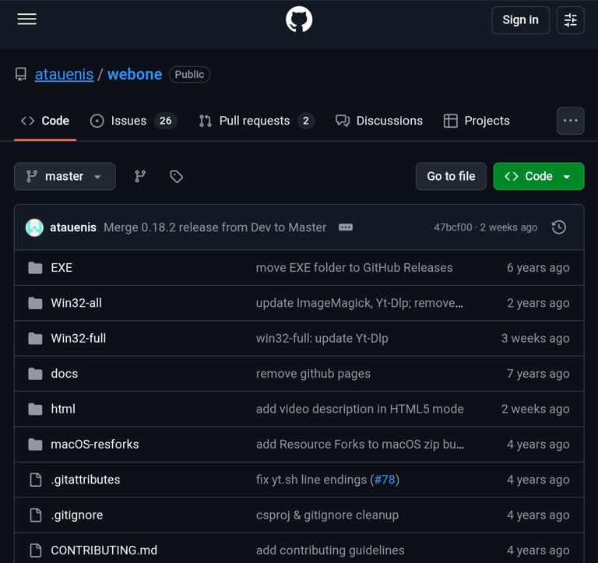Click '6 years ago' in the EXE row
Screen dimensions: 598x563
tap(538, 268)
